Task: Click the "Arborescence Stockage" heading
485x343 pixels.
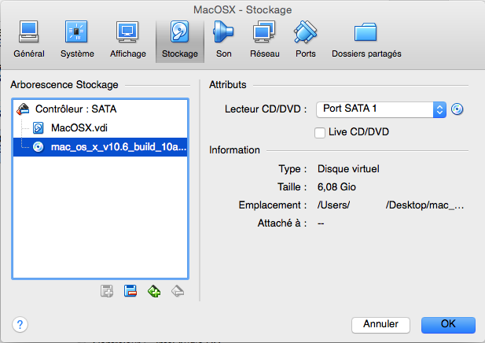Action: [64, 84]
